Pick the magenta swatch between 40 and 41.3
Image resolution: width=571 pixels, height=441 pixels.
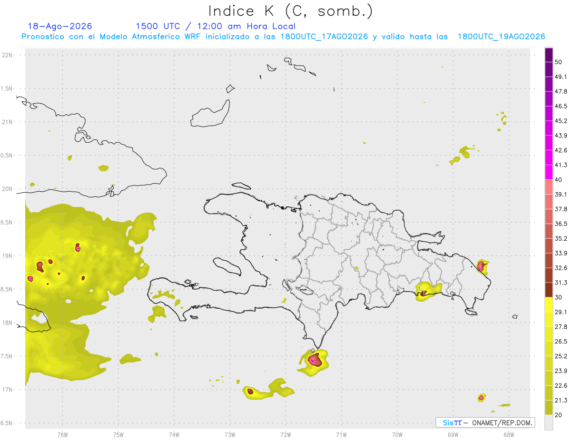tap(549, 172)
